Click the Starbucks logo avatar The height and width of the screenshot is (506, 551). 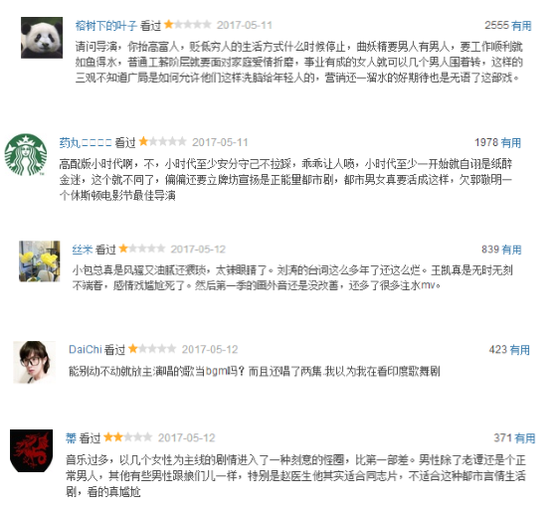25,154
